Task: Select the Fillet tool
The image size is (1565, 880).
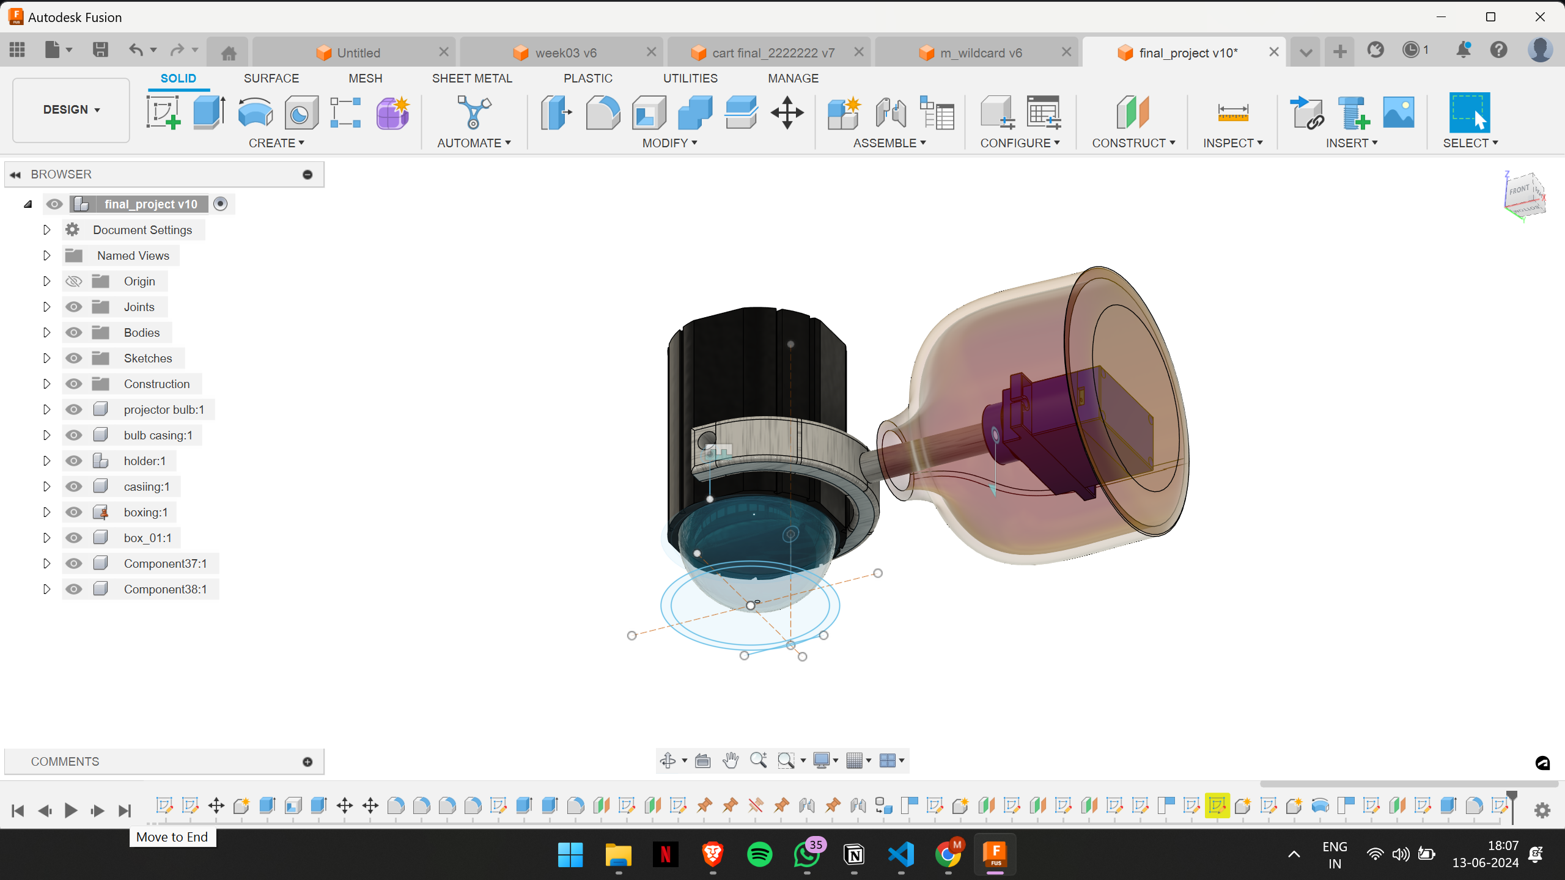Action: pos(603,112)
